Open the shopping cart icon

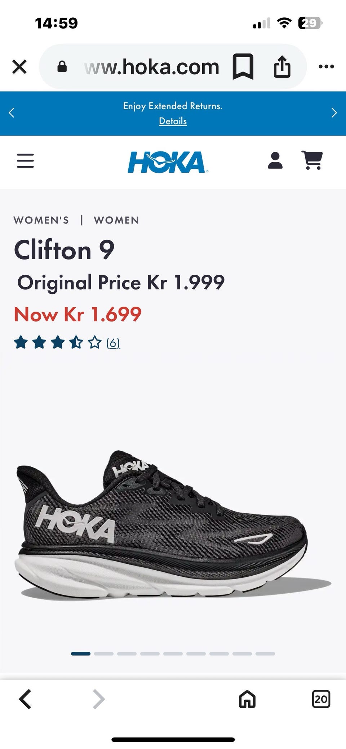pos(312,160)
